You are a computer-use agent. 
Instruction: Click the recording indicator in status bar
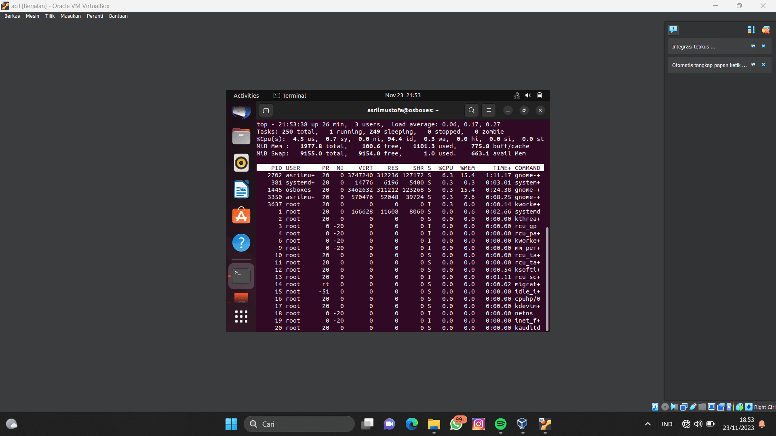(721, 407)
